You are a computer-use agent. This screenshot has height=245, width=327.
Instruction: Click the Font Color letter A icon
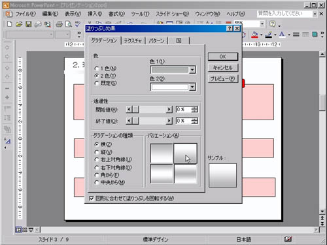pyautogui.click(x=282, y=35)
